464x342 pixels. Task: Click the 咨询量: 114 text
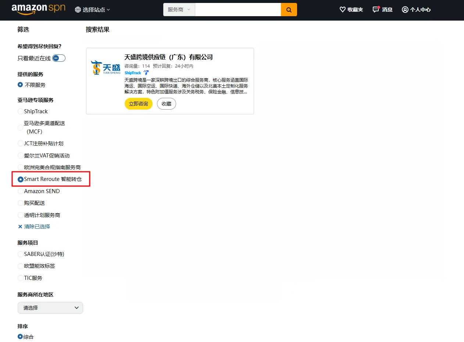point(137,66)
